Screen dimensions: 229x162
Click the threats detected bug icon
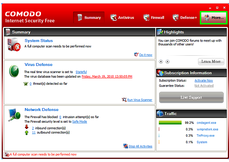pos(26,84)
